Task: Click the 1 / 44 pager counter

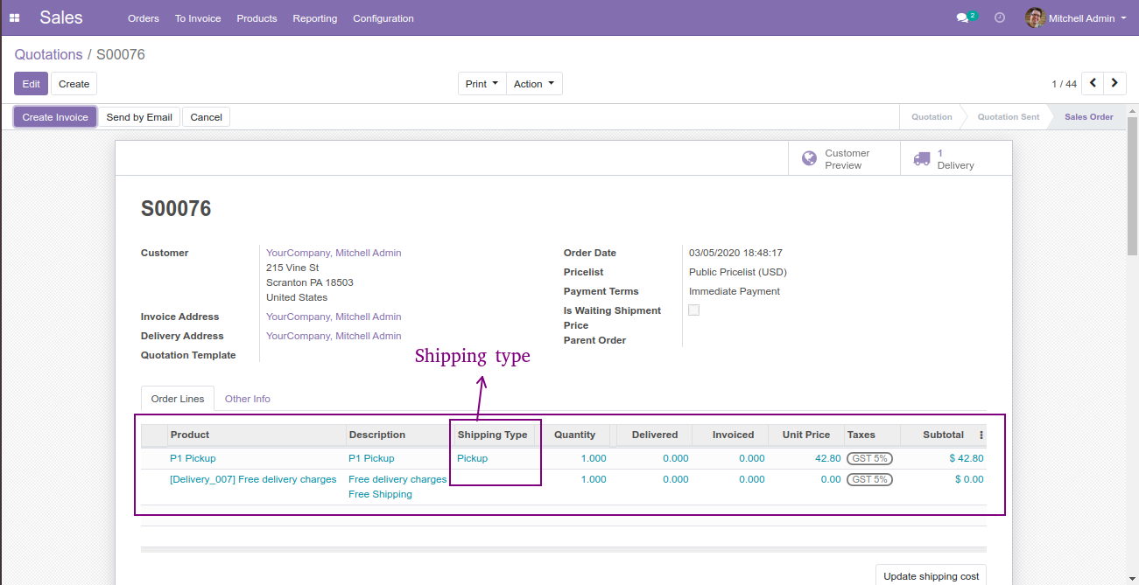Action: [x=1064, y=84]
